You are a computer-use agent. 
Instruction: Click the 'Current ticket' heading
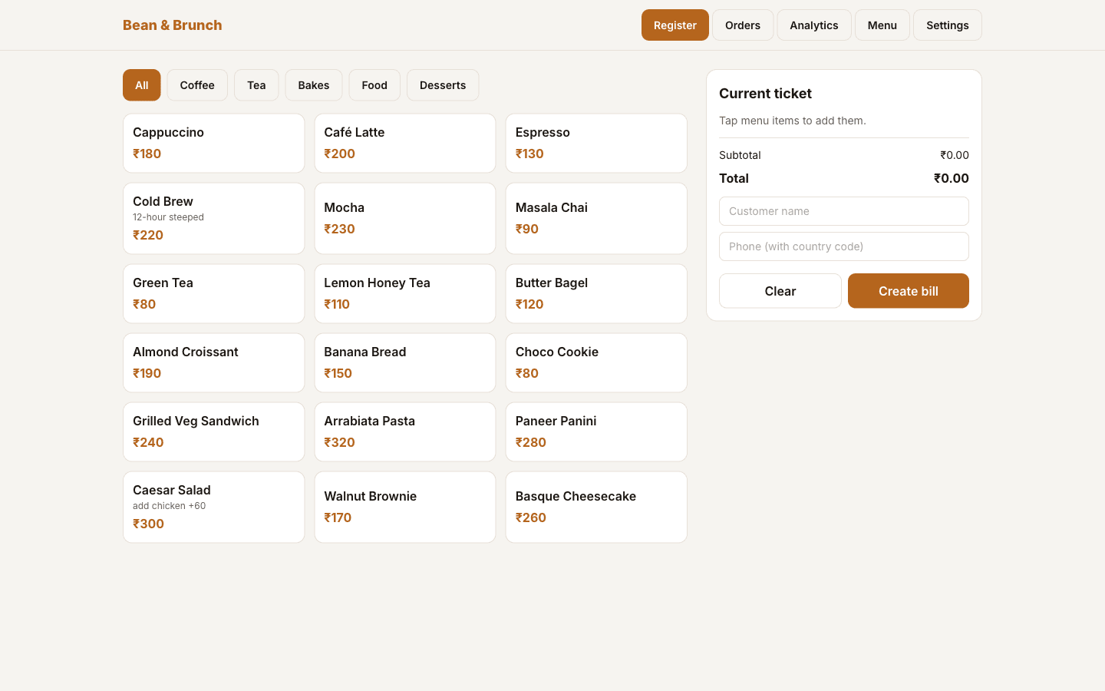(765, 94)
